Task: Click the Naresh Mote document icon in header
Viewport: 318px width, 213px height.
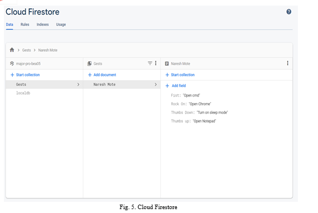Action: pyautogui.click(x=167, y=64)
